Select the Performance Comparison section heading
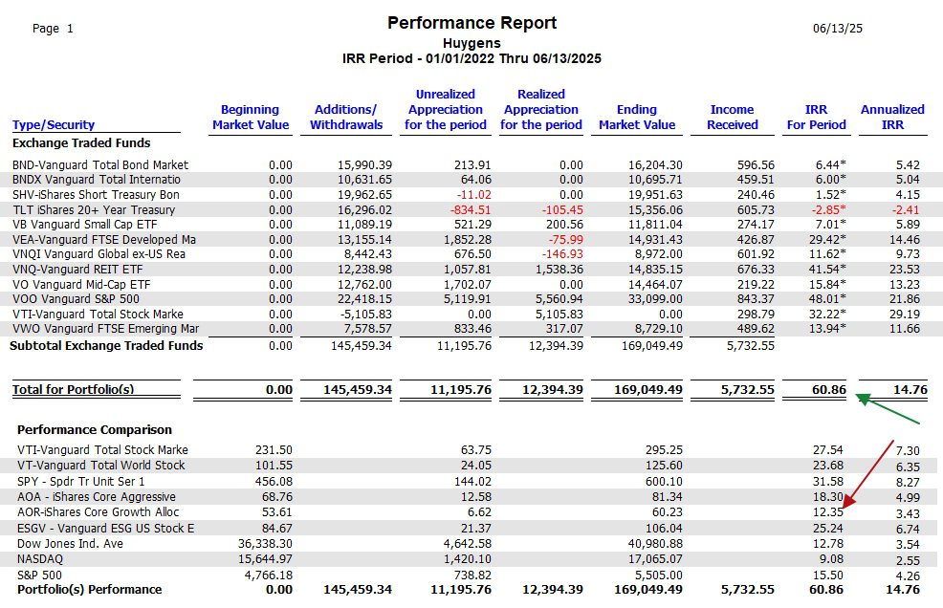This screenshot has width=943, height=608. click(95, 429)
